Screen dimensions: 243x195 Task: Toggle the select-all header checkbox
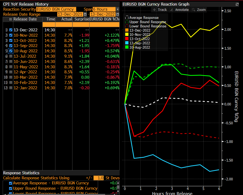pyautogui.click(x=11, y=19)
